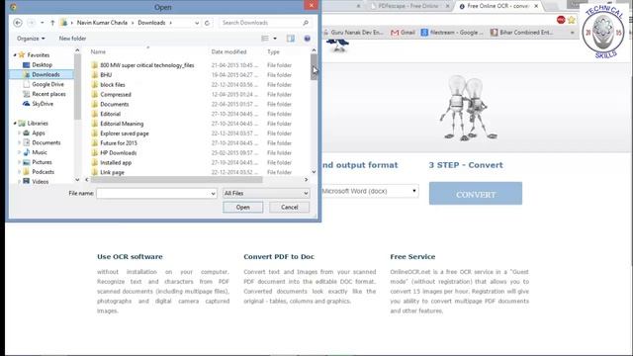Select Downloads in Favorites

pyautogui.click(x=45, y=74)
